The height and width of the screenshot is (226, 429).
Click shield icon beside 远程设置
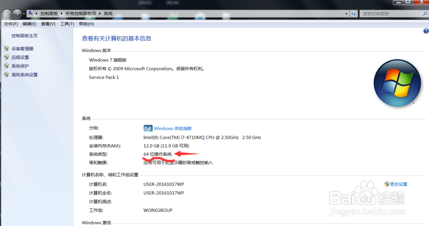pos(6,57)
